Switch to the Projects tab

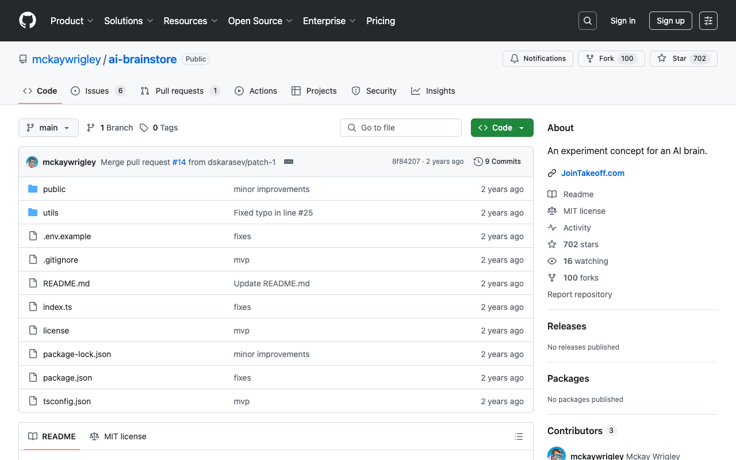point(314,91)
